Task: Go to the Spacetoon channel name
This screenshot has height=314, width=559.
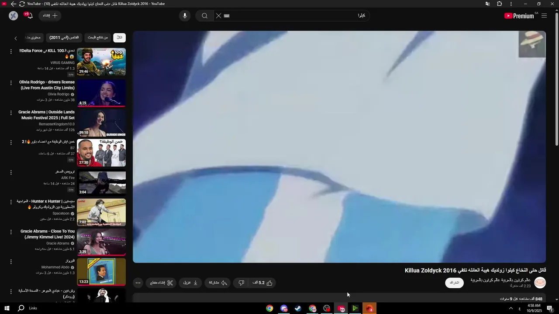Action: pyautogui.click(x=61, y=213)
